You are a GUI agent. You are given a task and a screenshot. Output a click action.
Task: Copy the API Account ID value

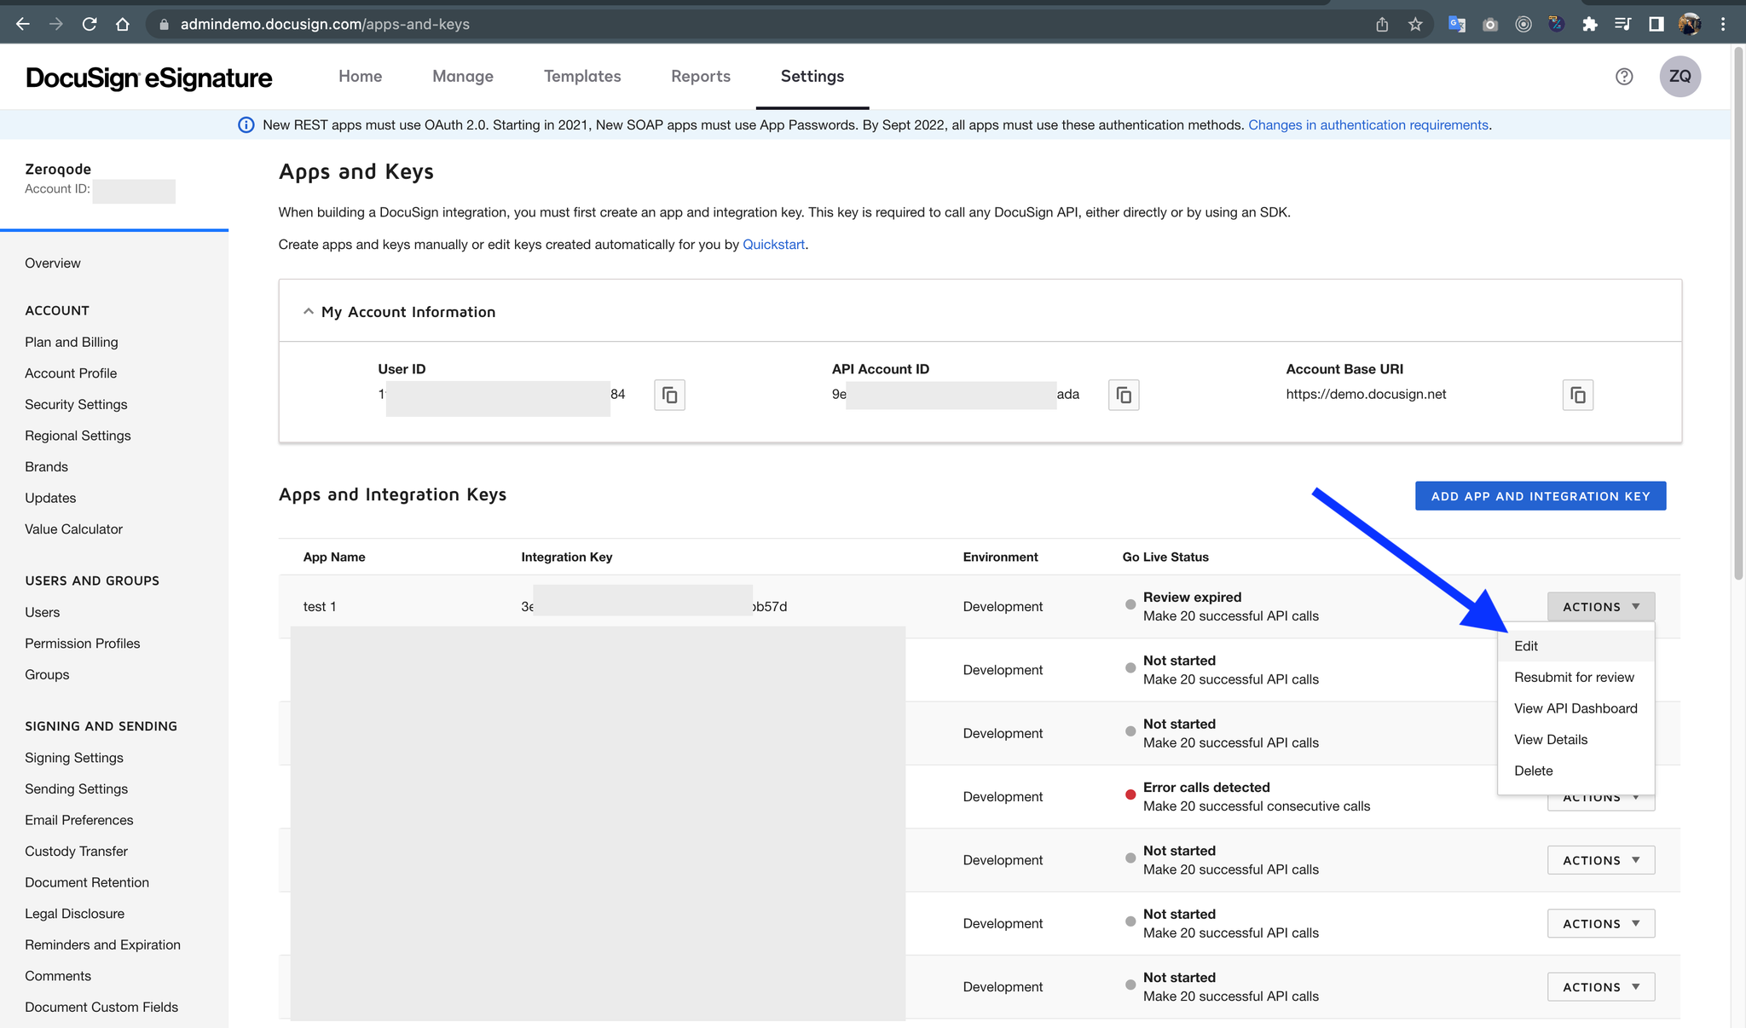[x=1124, y=395]
